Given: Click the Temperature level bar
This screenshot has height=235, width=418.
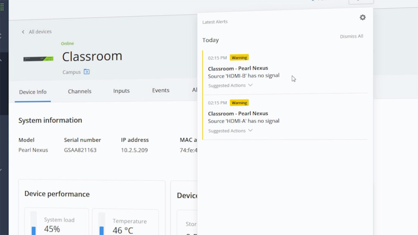Looking at the screenshot, I should (102, 223).
